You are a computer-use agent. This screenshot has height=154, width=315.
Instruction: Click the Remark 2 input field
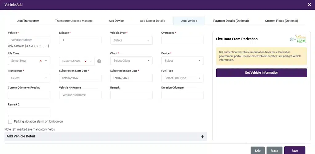point(29,112)
